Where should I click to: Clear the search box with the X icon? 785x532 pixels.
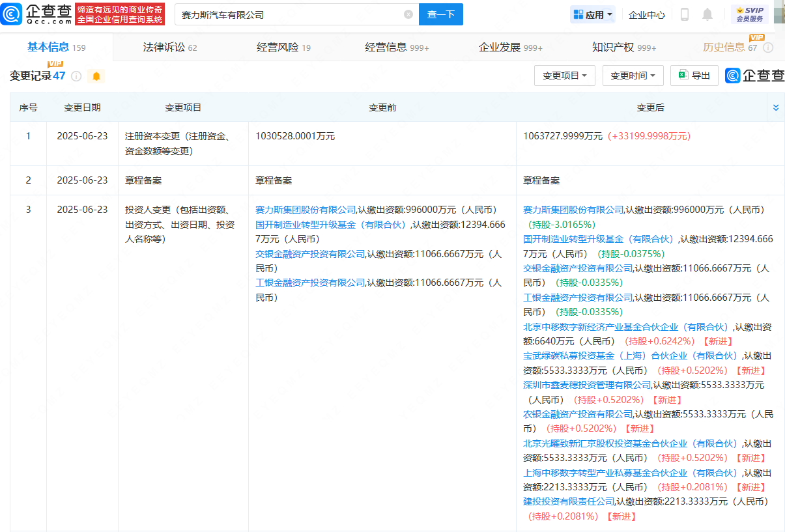(408, 14)
